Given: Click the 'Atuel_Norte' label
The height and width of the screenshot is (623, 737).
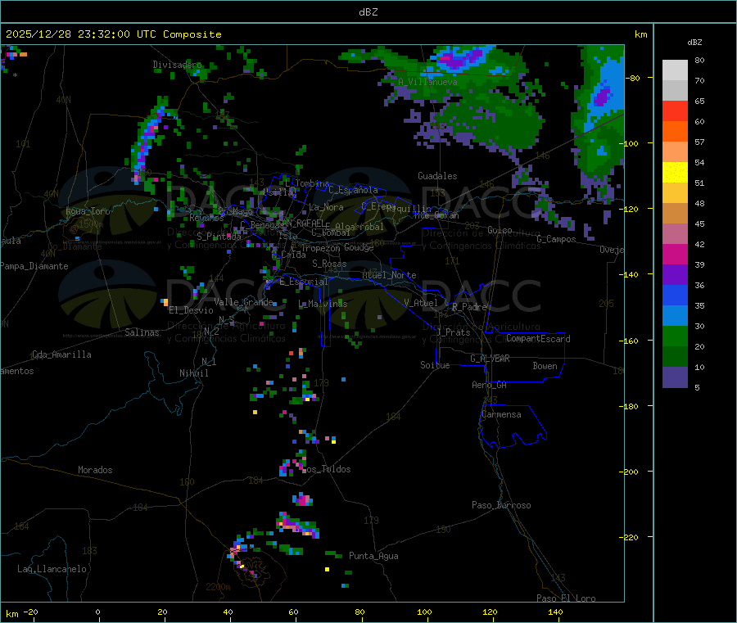Looking at the screenshot, I should point(389,275).
